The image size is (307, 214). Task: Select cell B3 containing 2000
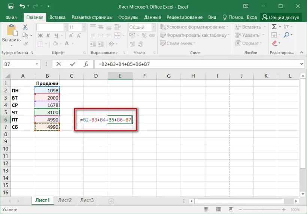coord(47,98)
